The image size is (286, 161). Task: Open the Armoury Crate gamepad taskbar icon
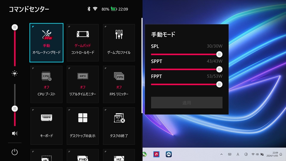(169, 155)
